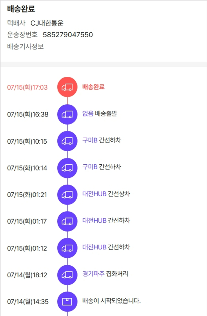Click the truck icon for 대전HUB 간선상차
This screenshot has height=316, width=207.
[67, 195]
